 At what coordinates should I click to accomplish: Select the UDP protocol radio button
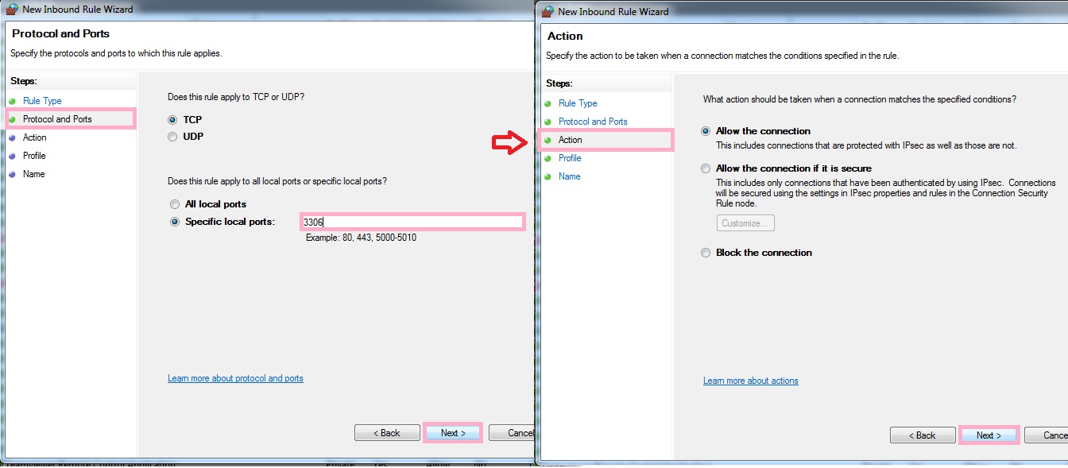173,137
